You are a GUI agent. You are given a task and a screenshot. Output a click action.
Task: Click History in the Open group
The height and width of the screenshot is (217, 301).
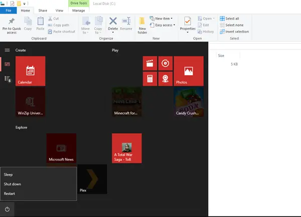pos(206,32)
